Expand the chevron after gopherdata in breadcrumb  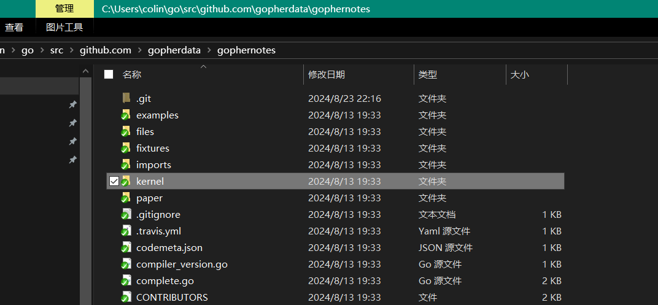click(209, 50)
